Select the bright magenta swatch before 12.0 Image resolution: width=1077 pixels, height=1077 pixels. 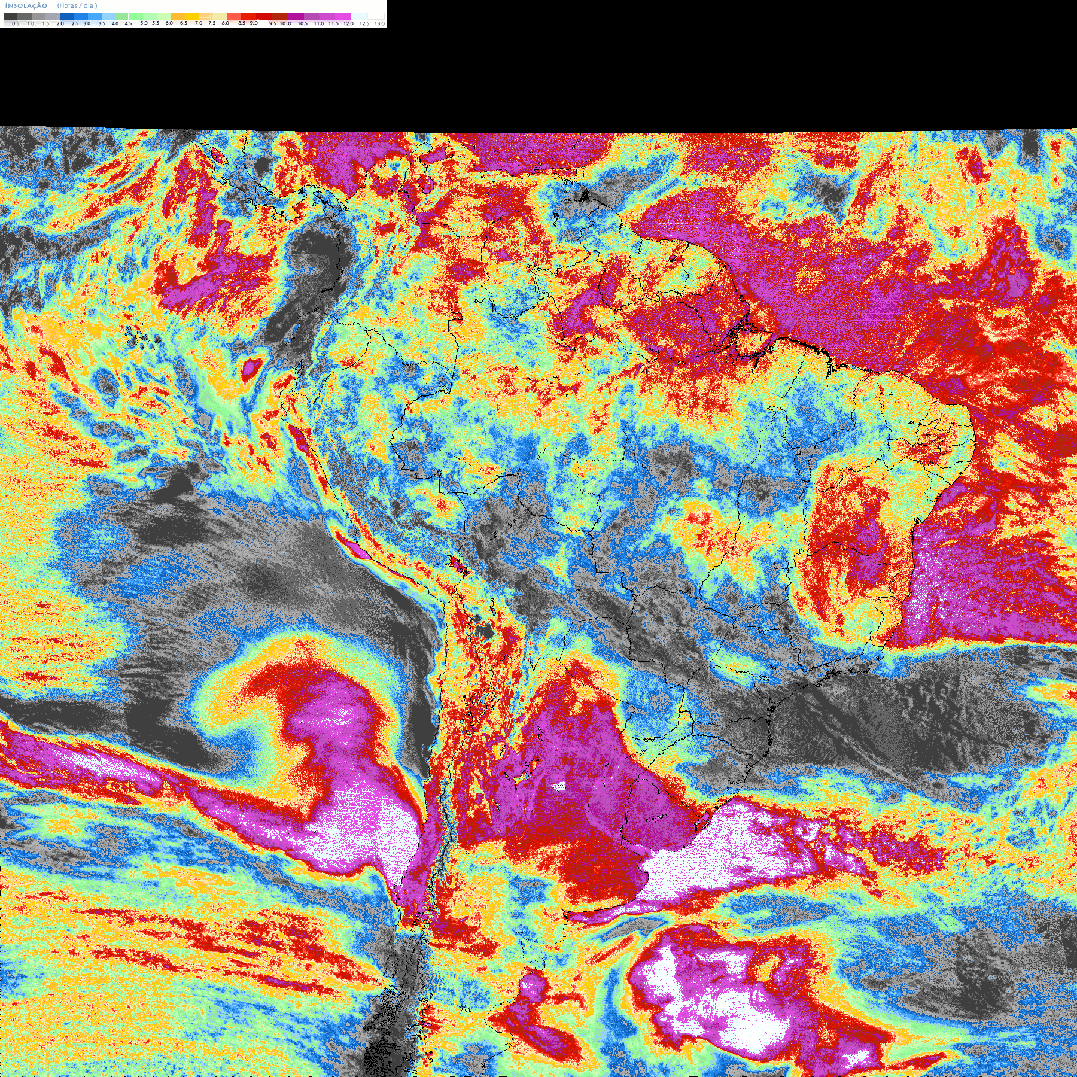click(343, 16)
